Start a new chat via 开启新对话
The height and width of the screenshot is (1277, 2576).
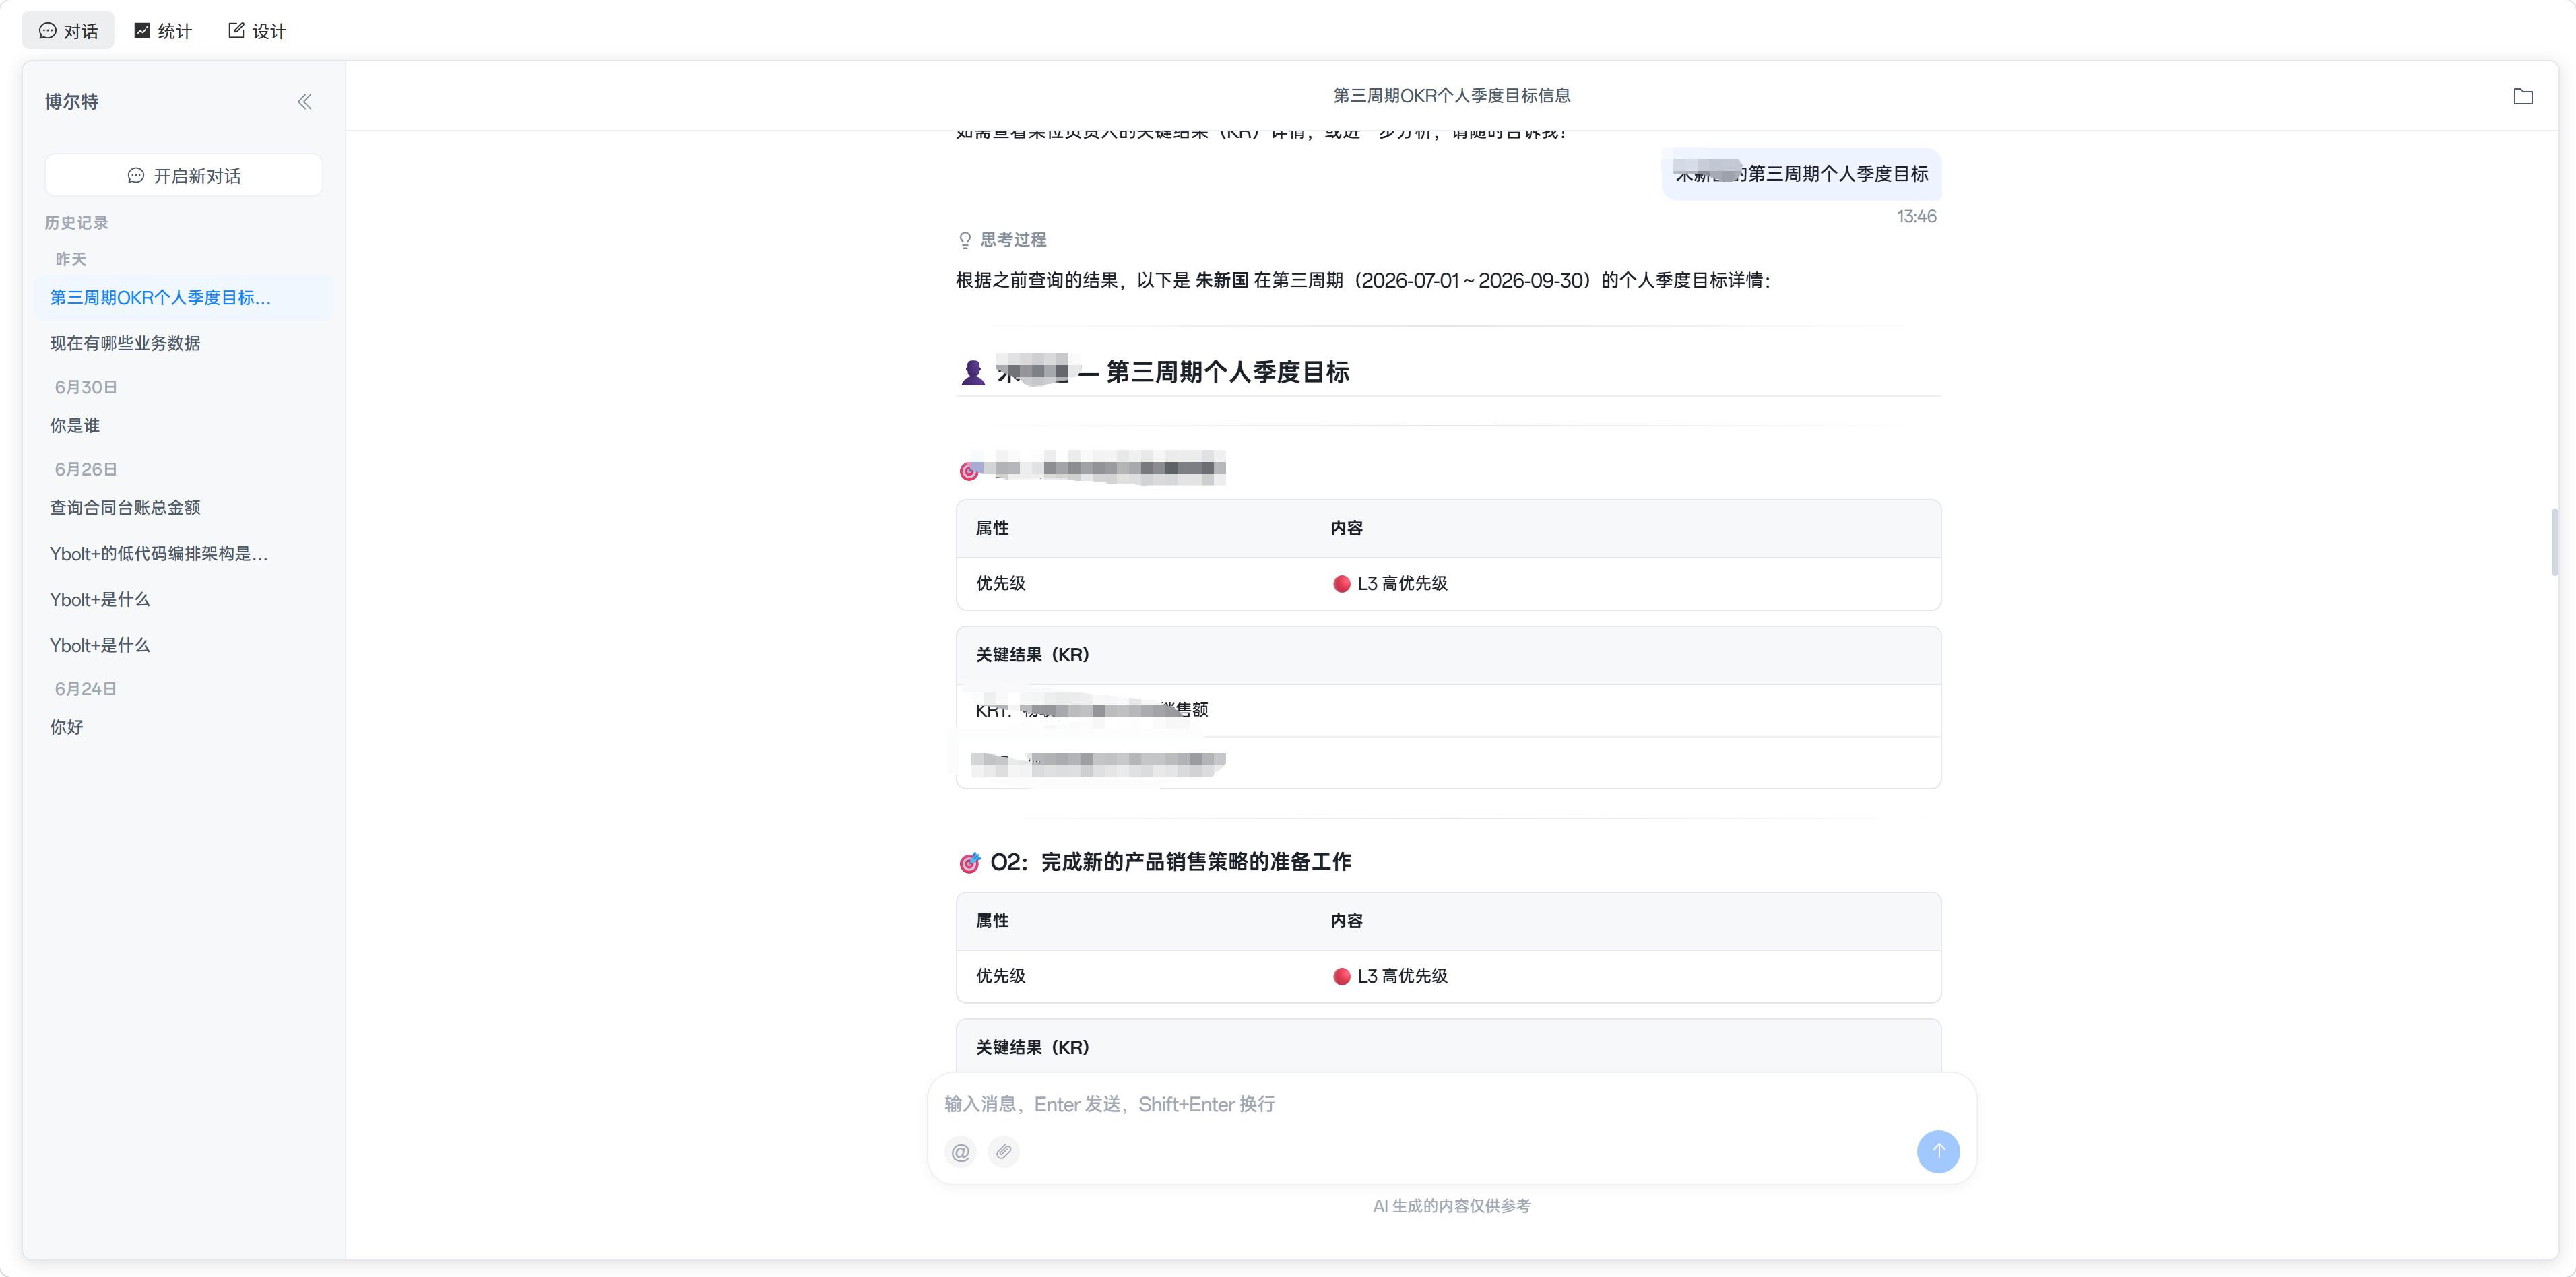184,176
